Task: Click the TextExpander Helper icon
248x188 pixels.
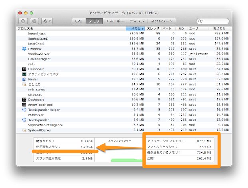Action: 24,110
